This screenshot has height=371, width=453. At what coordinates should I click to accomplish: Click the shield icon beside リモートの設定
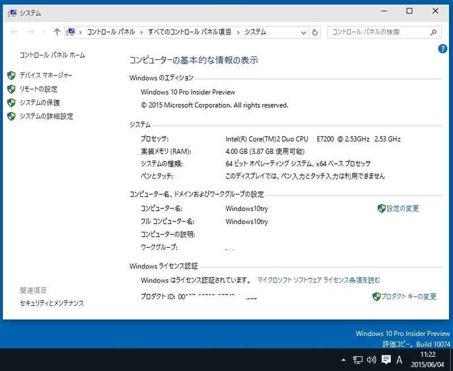pos(11,89)
